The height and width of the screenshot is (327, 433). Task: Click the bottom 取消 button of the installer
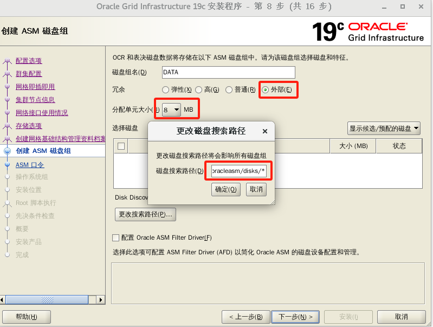[x=401, y=317]
